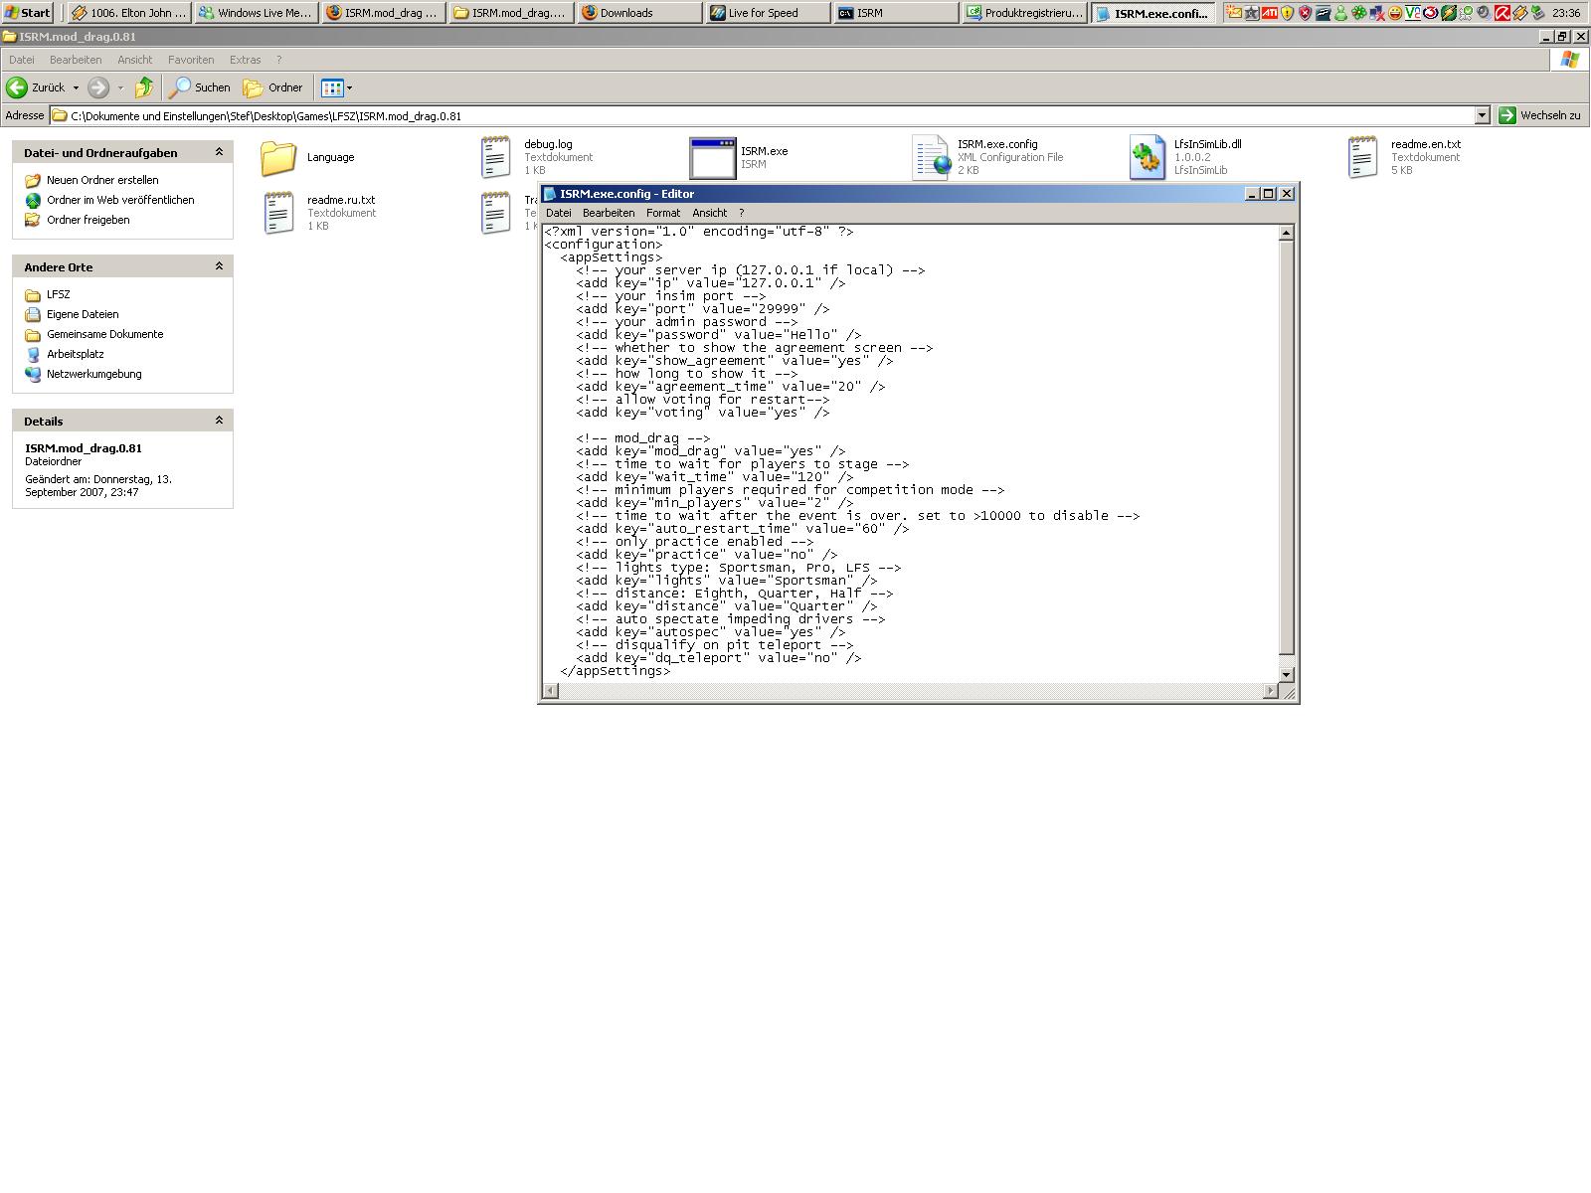This screenshot has height=1193, width=1591.
Task: Switch to Live for Speed taskbar item
Action: (x=766, y=13)
